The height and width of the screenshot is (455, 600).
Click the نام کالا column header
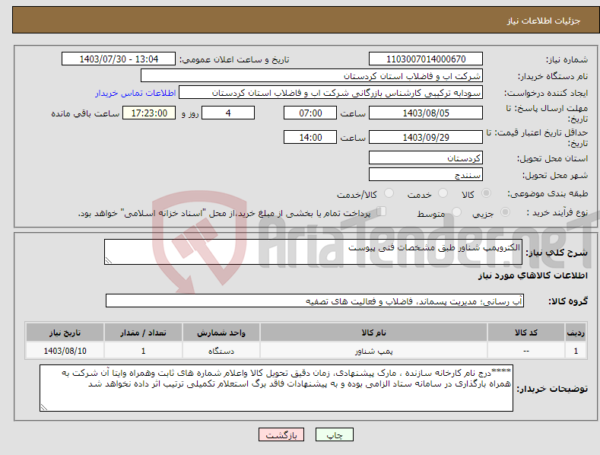373,332
